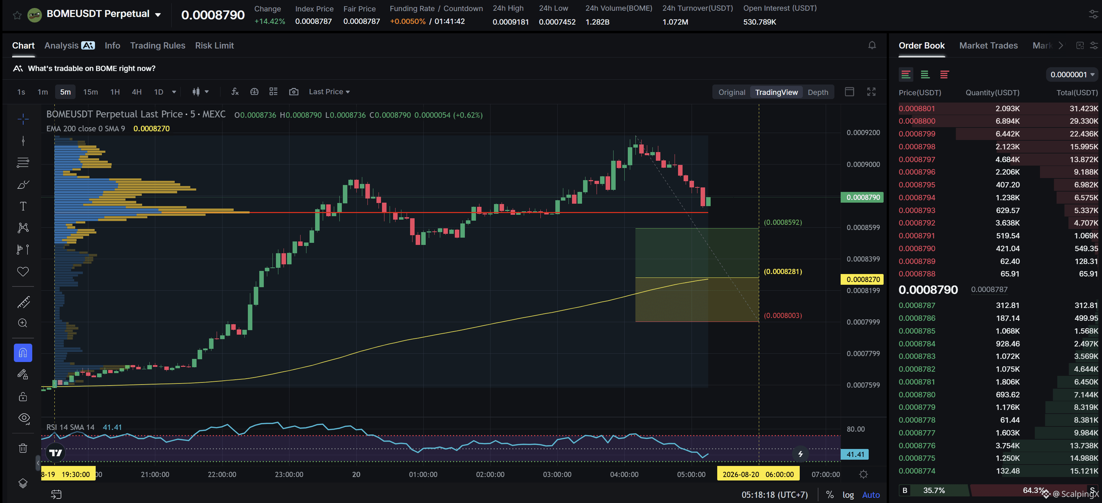
Task: Switch chart to TradingView view
Action: [x=776, y=92]
